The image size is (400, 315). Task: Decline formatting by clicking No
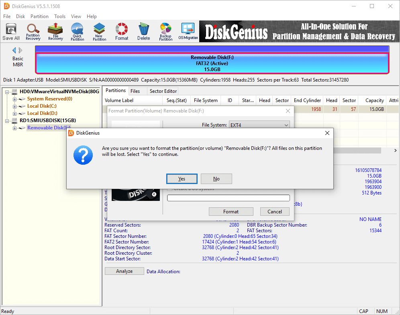click(216, 179)
